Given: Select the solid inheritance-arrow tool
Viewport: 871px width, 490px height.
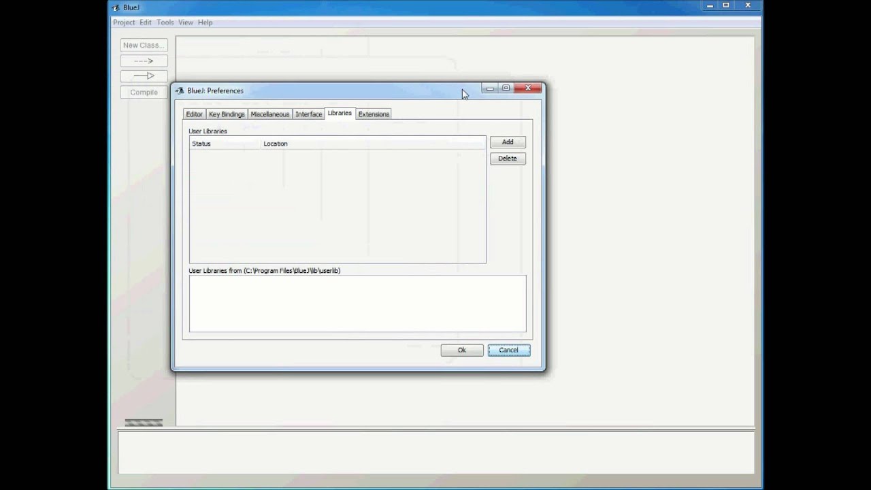Looking at the screenshot, I should pyautogui.click(x=144, y=76).
